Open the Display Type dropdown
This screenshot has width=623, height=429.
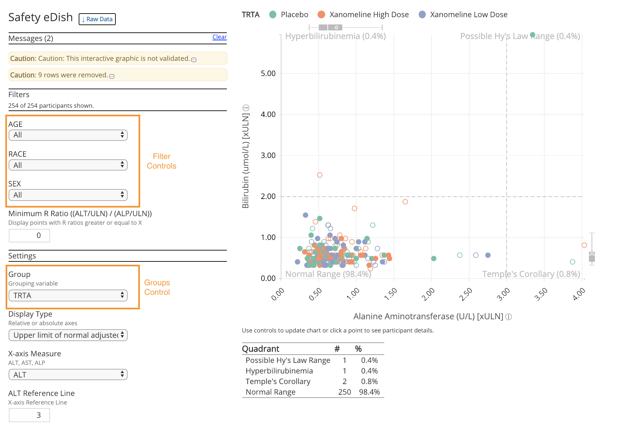[68, 335]
